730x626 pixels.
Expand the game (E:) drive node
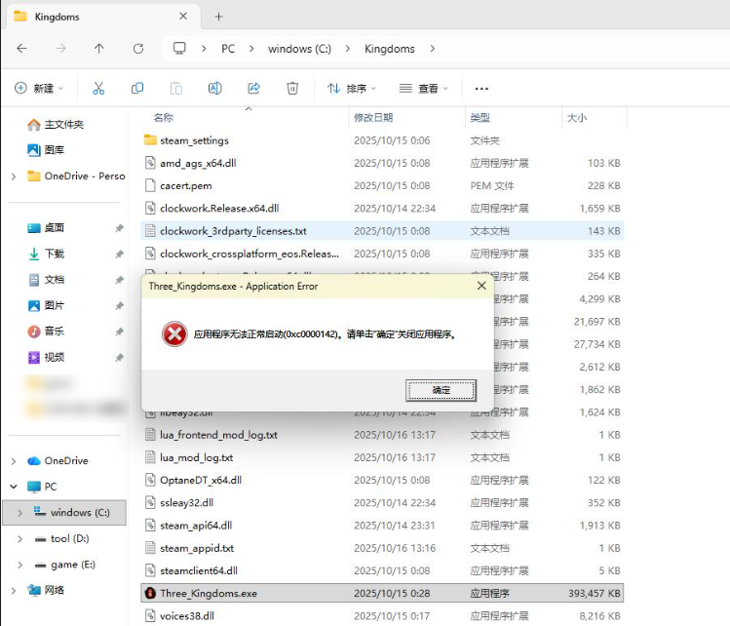[19, 565]
